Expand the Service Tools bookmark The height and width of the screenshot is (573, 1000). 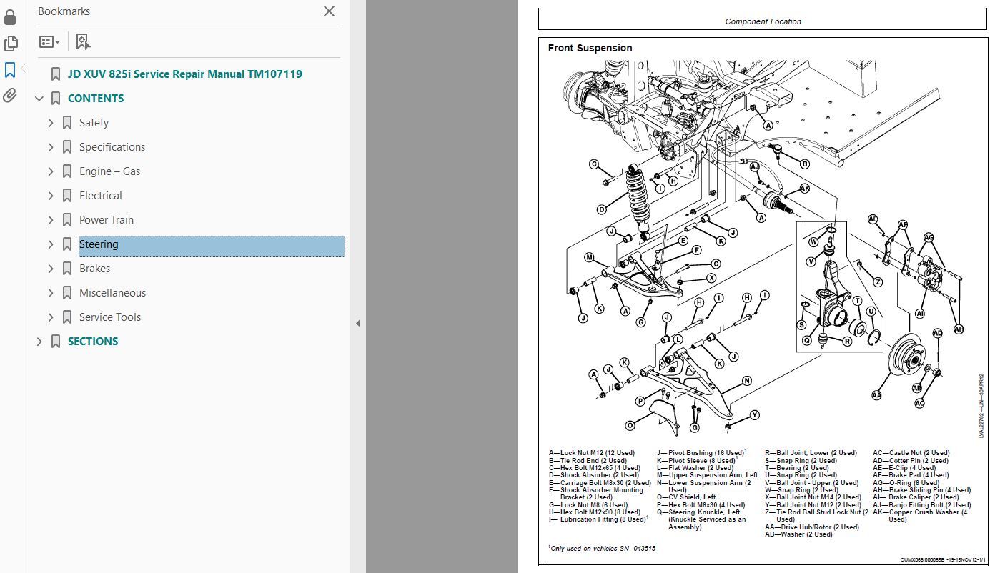point(51,317)
